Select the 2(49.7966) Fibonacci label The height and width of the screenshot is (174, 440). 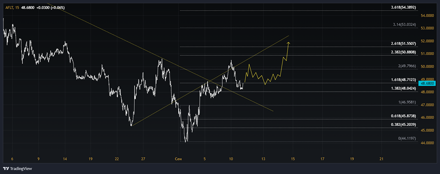coord(407,66)
